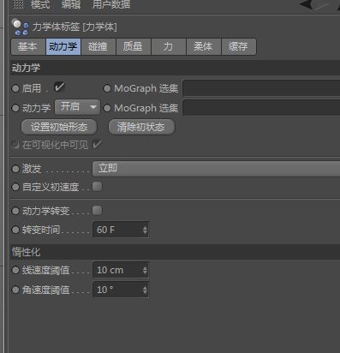Screen dimensions: 340x353
Task: Click keyframe dot of MoGraph 选集 next to 动力学
Action: (107, 108)
